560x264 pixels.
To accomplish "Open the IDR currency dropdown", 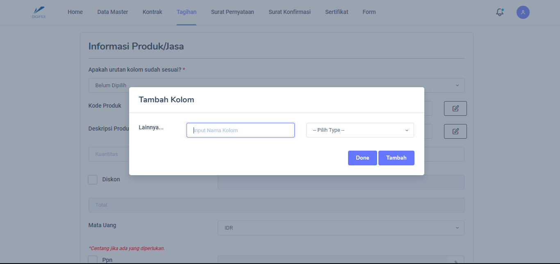I will [341, 228].
